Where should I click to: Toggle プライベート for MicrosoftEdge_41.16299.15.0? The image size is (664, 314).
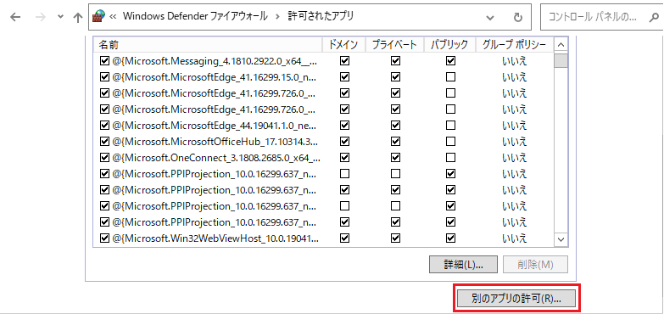[x=395, y=77]
